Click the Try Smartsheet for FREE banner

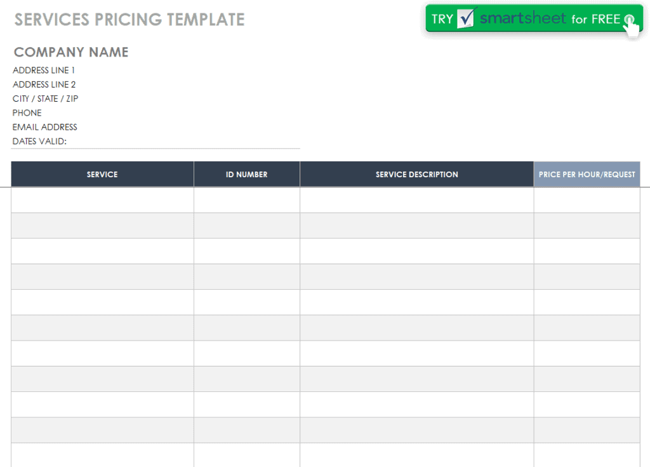click(x=534, y=18)
